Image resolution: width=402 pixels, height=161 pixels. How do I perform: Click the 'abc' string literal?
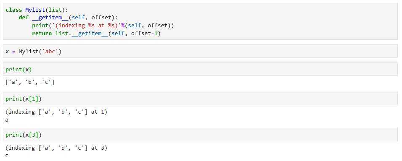[x=52, y=52]
